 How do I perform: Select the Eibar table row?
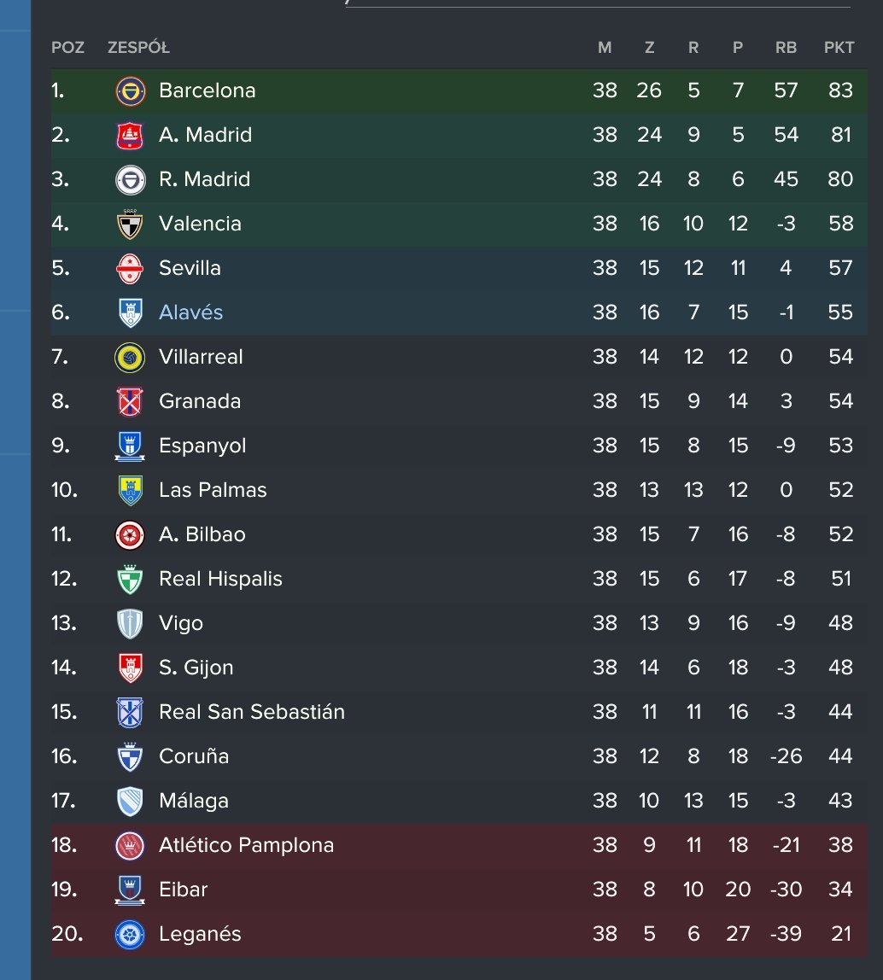click(459, 890)
